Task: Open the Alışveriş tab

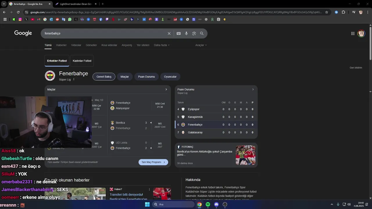Action: click(x=127, y=45)
